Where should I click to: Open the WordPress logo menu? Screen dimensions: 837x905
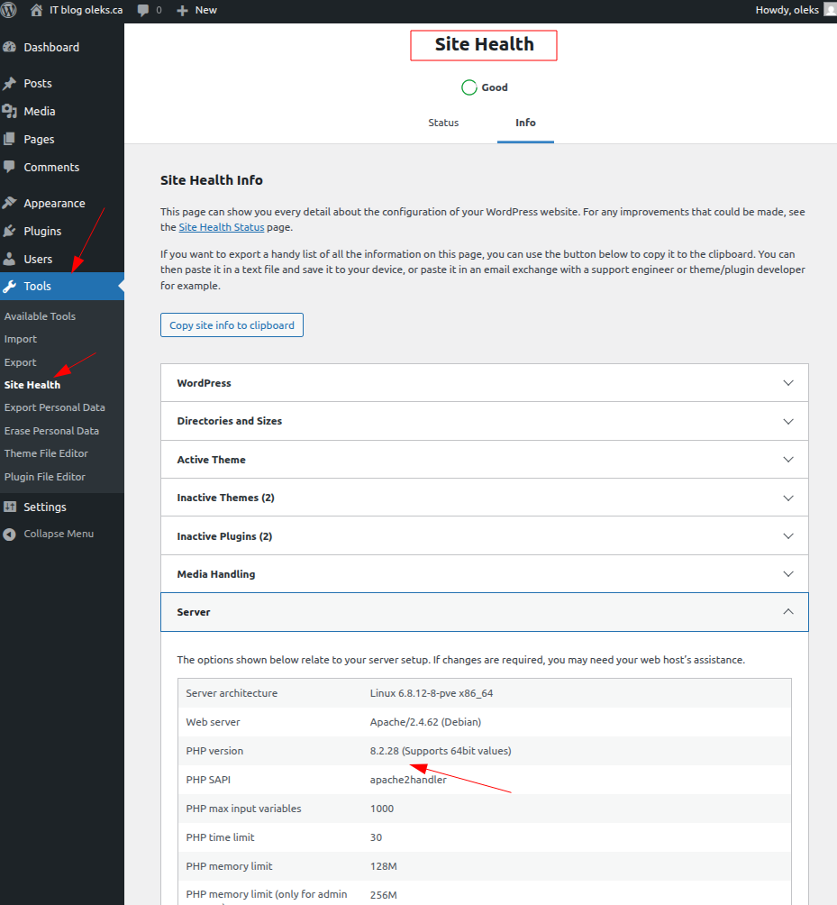[8, 10]
